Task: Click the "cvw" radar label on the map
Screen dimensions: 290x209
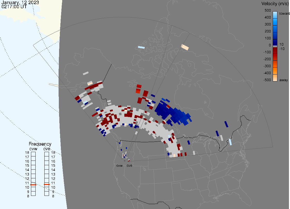Action: point(119,166)
